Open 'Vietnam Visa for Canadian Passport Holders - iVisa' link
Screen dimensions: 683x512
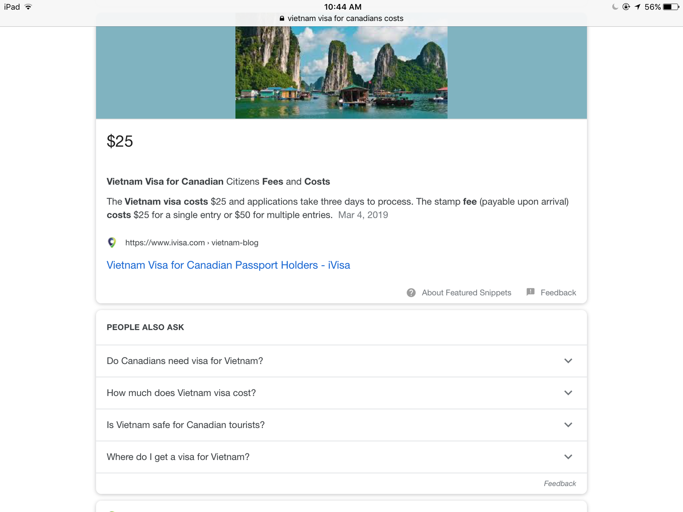228,265
